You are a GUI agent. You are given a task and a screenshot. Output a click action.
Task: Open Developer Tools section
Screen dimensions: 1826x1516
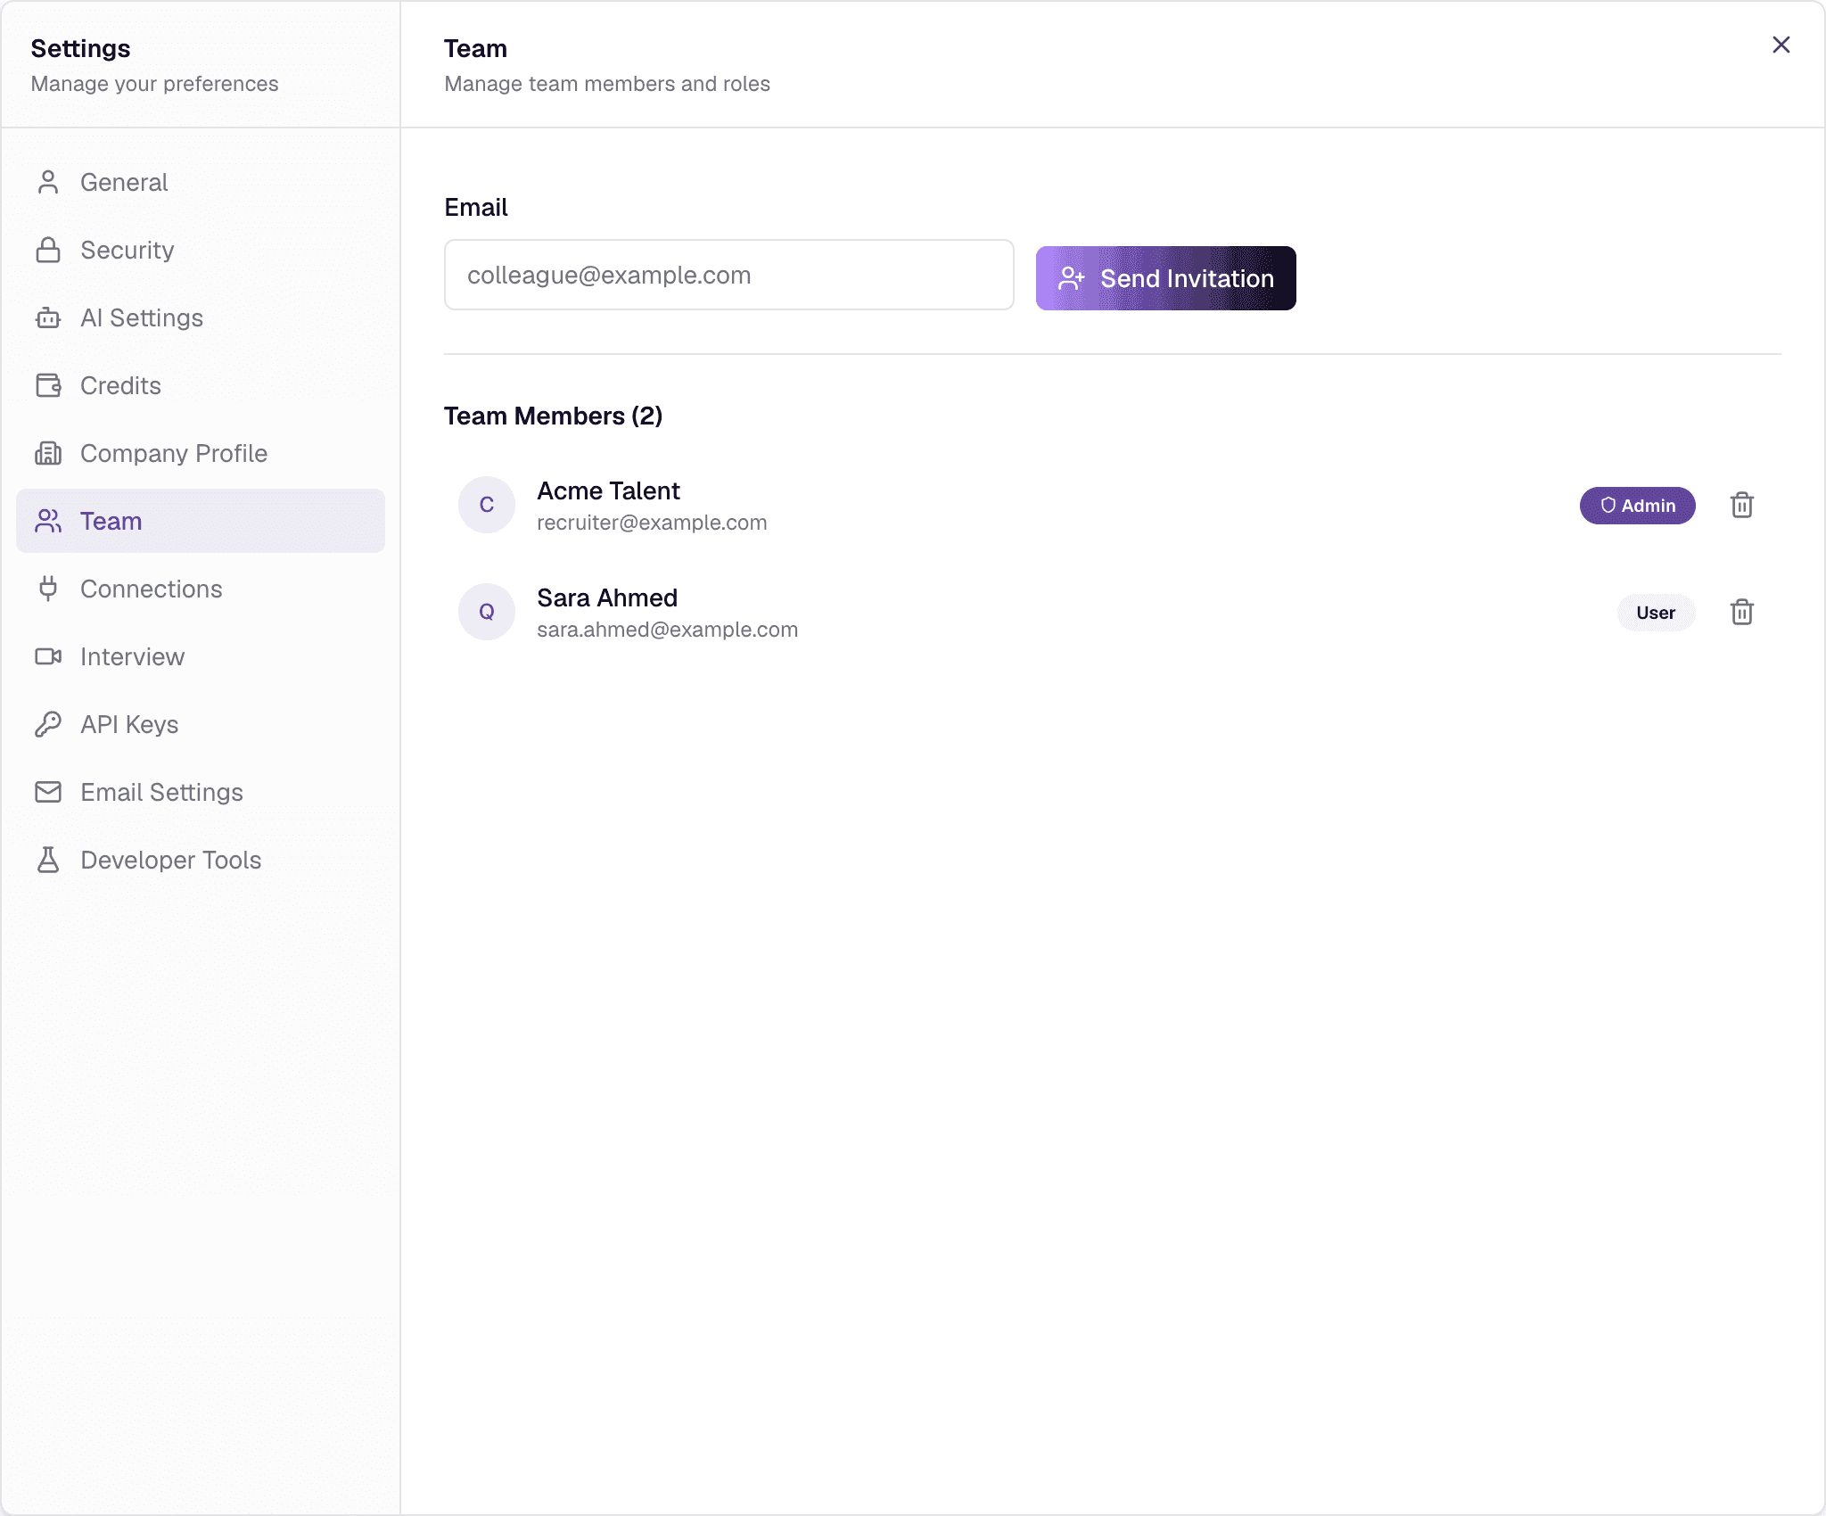[201, 860]
